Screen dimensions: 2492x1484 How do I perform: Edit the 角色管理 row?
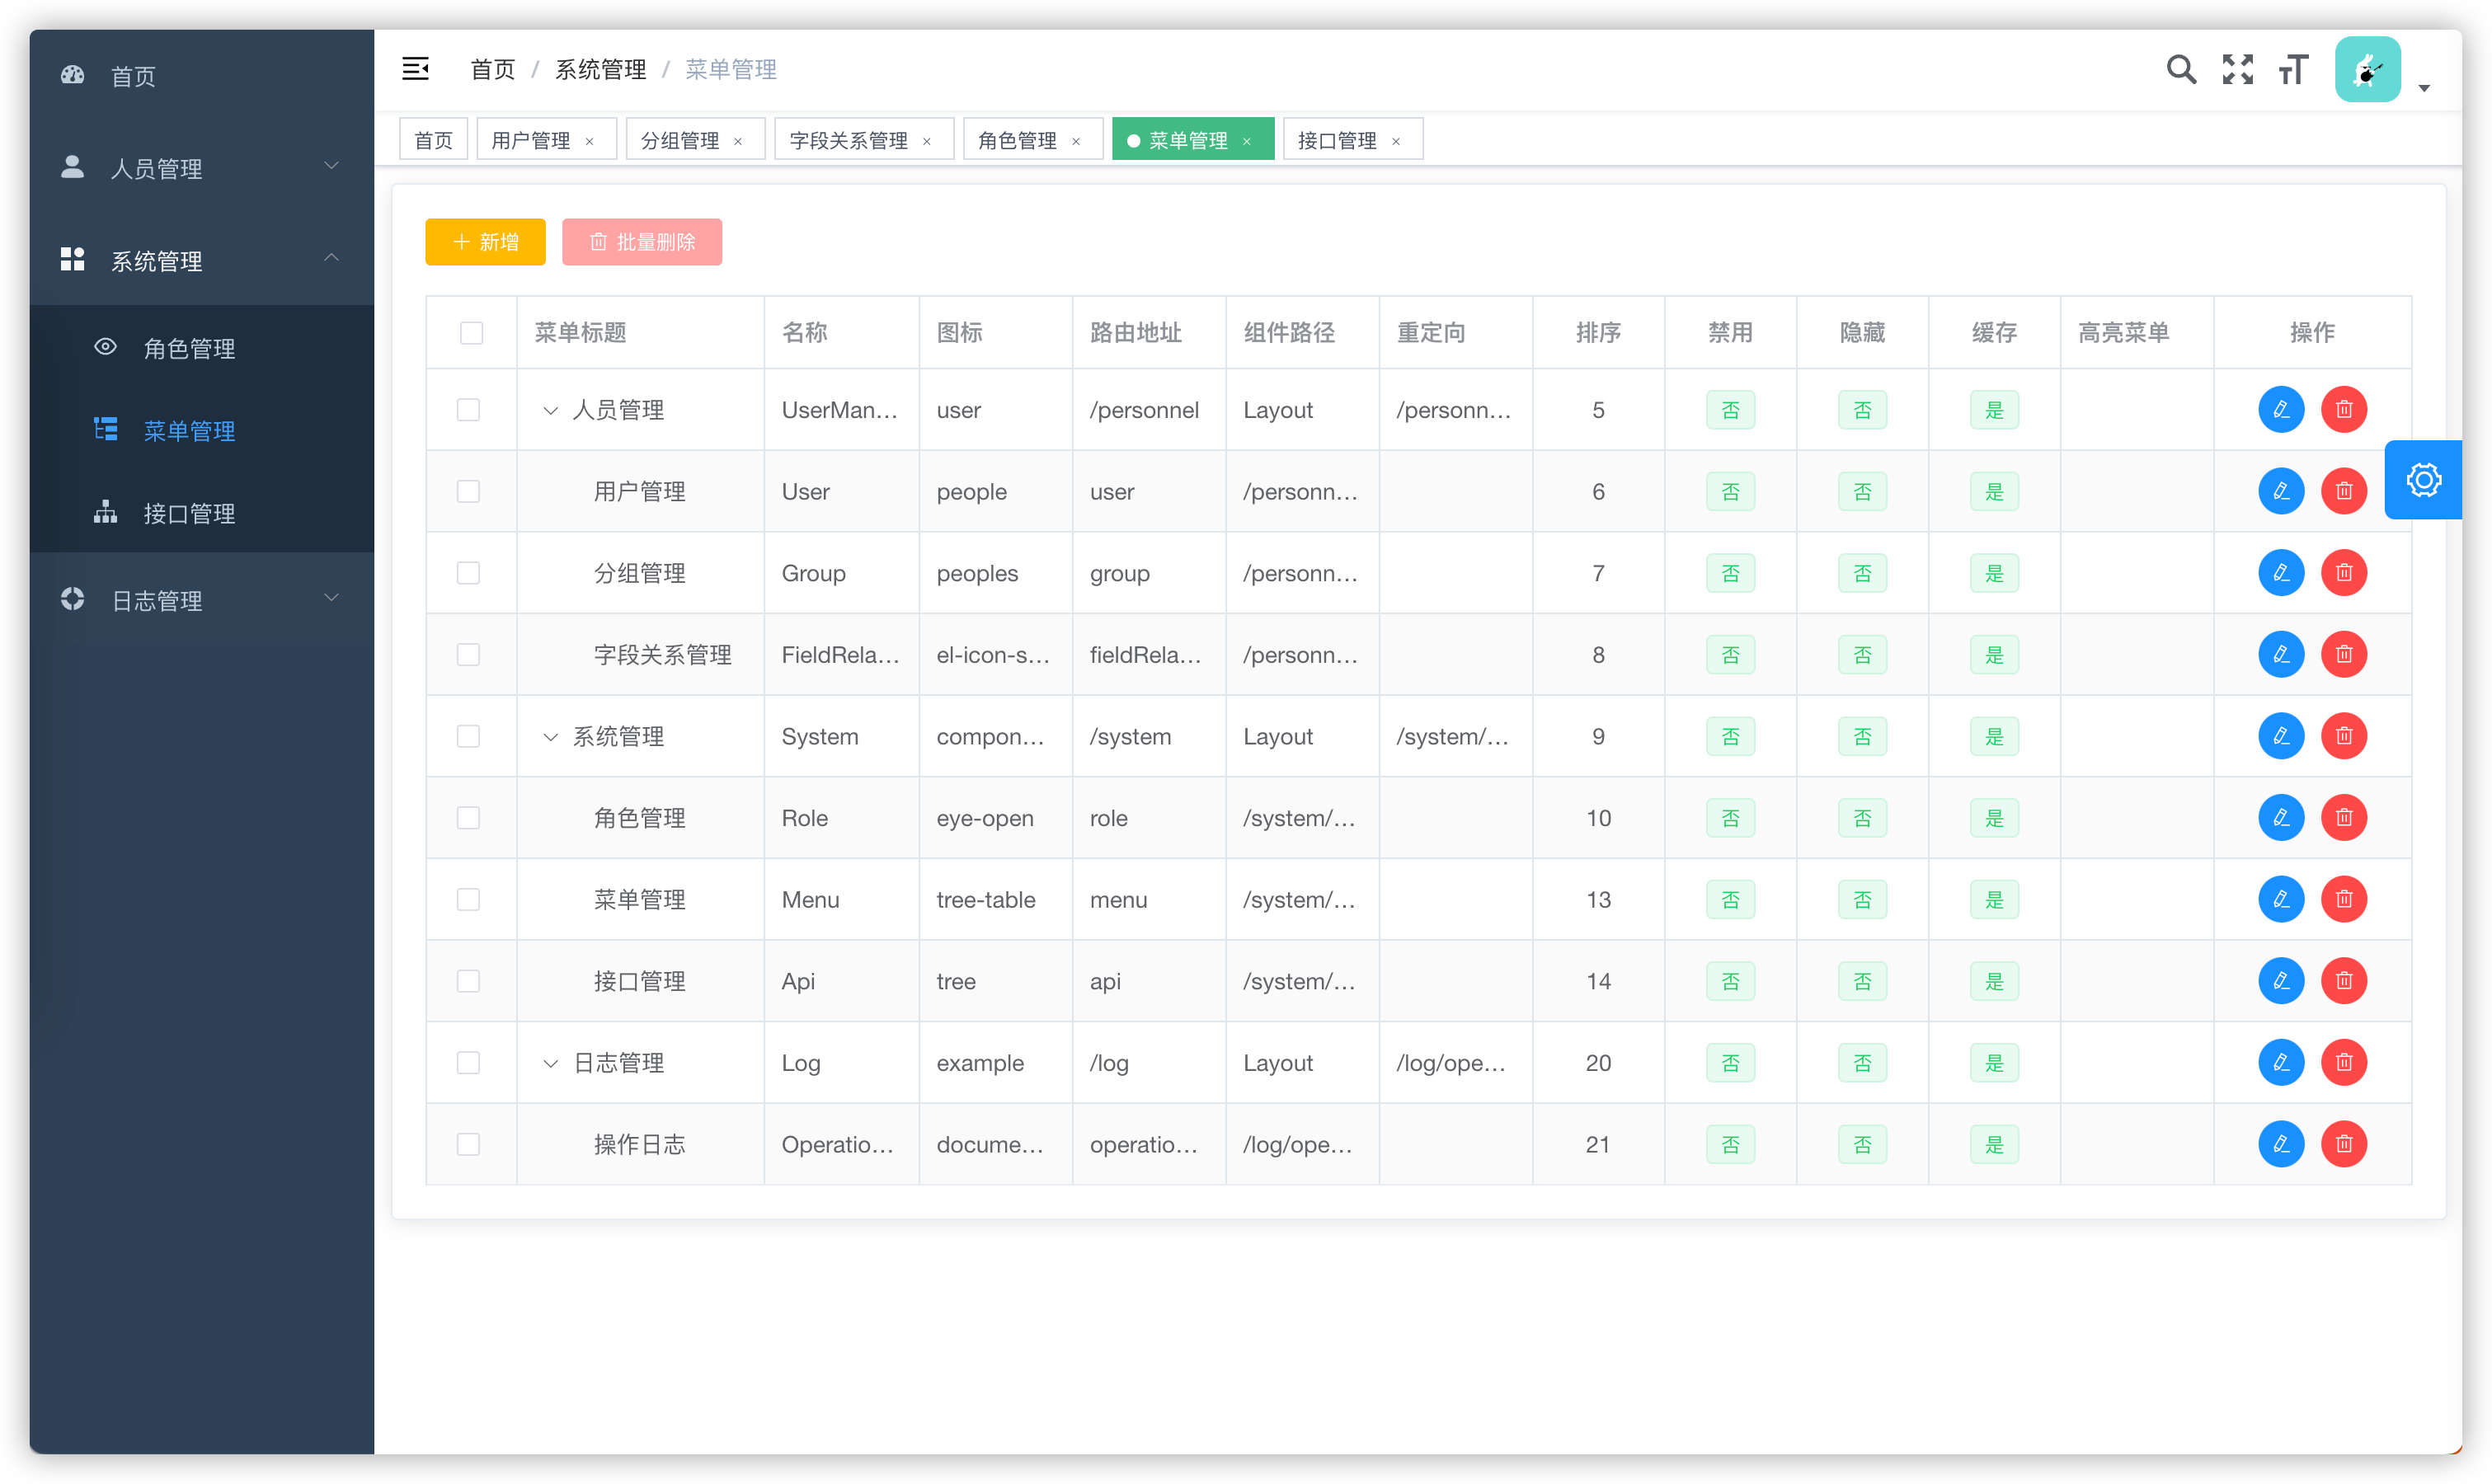click(x=2281, y=818)
